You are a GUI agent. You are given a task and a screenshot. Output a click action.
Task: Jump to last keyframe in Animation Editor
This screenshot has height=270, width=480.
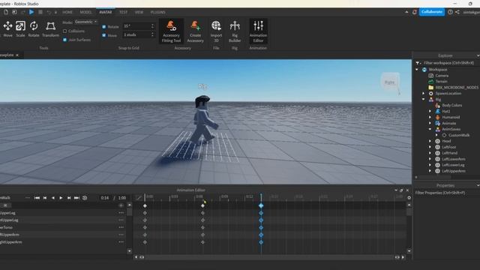[x=76, y=198]
